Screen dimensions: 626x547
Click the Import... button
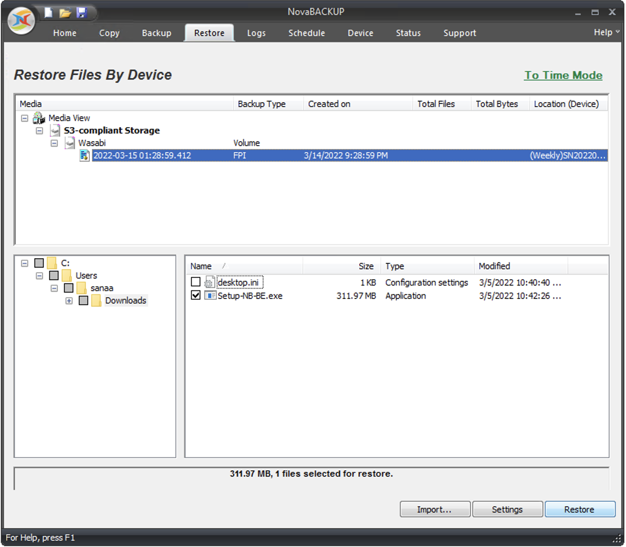(x=435, y=509)
